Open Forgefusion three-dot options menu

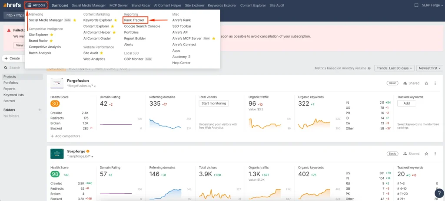(x=436, y=83)
